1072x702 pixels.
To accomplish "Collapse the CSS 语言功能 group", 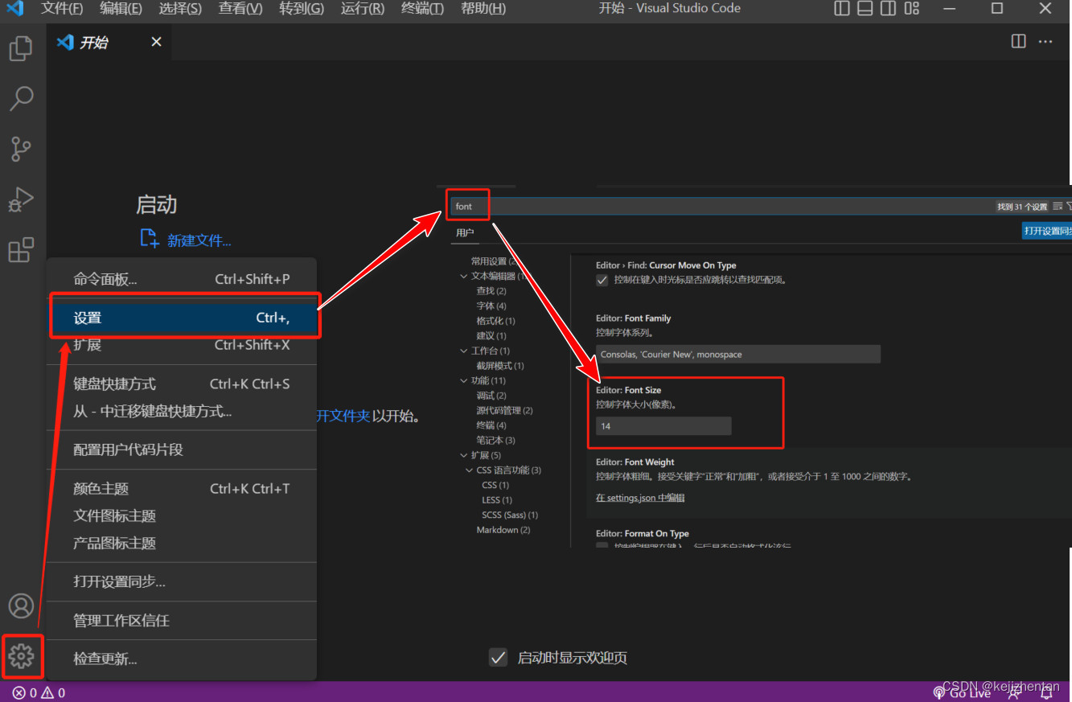I will click(x=470, y=470).
